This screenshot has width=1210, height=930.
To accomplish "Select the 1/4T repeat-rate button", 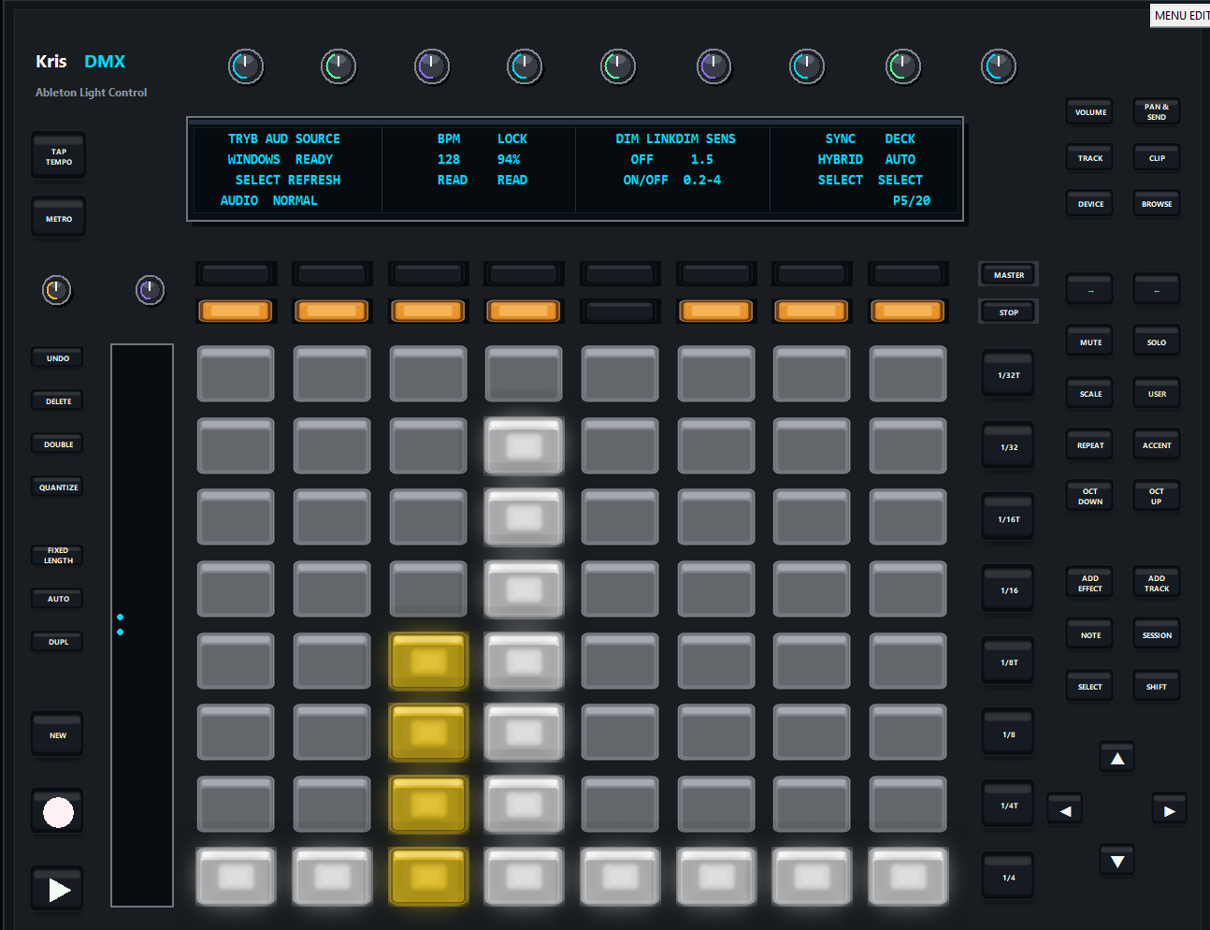I will click(1008, 806).
